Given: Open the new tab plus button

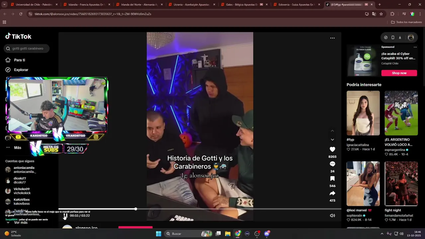Looking at the screenshot, I should point(380,5).
